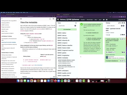This screenshot has width=127, height=95.
Task: Open Exploring the tutorial metadata page
Action: [9, 42]
